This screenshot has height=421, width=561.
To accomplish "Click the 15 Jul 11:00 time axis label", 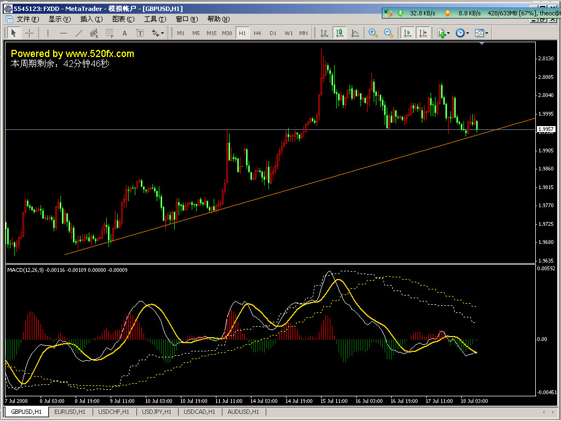I will click(x=334, y=401).
